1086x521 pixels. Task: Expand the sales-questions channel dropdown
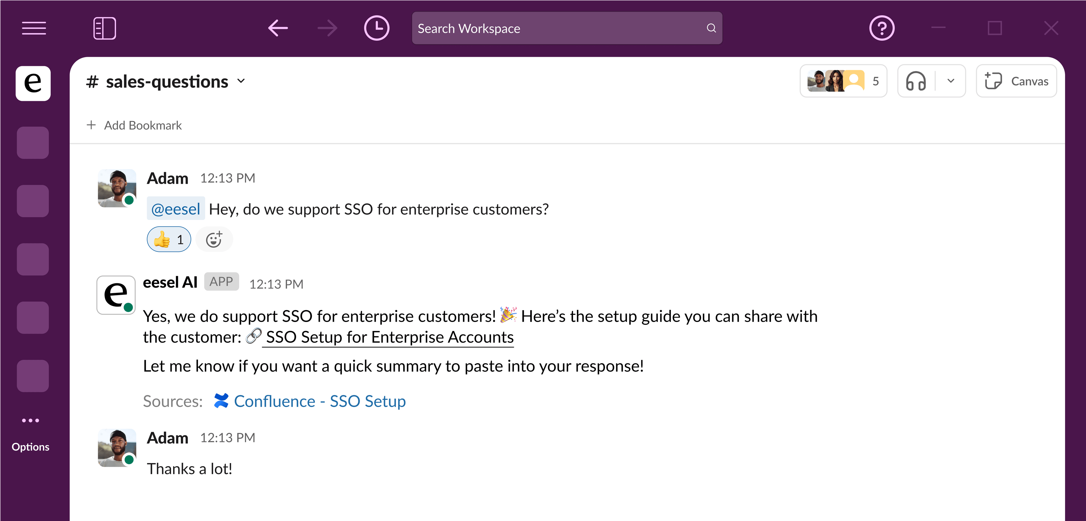coord(241,81)
